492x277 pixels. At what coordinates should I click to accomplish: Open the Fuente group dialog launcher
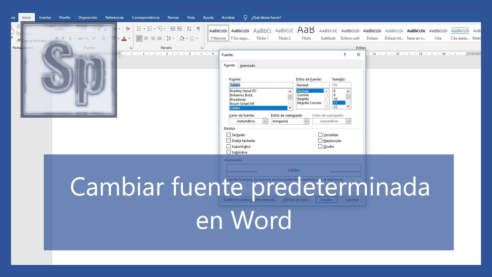pos(131,48)
